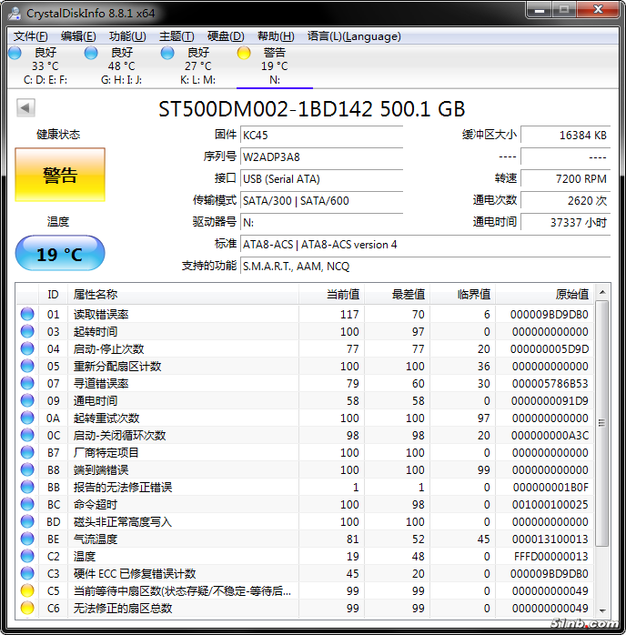
Task: Click the SMART list scroll down arrow
Action: pyautogui.click(x=602, y=610)
